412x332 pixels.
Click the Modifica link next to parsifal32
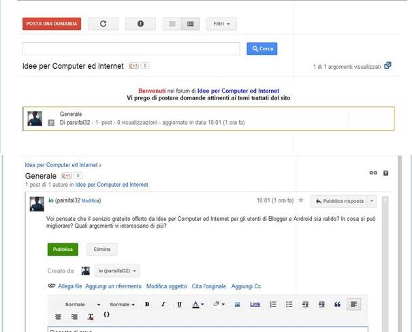coord(91,200)
